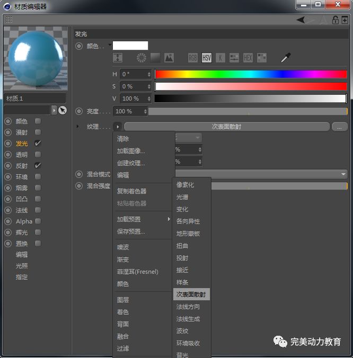Click the ellipsis button beside texture bar
Viewport: 353px width, 358px height.
click(339, 127)
